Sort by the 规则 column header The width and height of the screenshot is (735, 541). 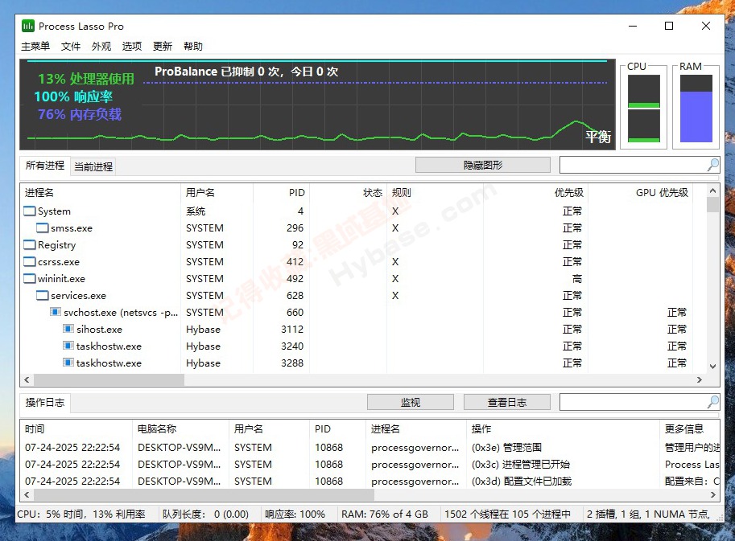click(435, 192)
